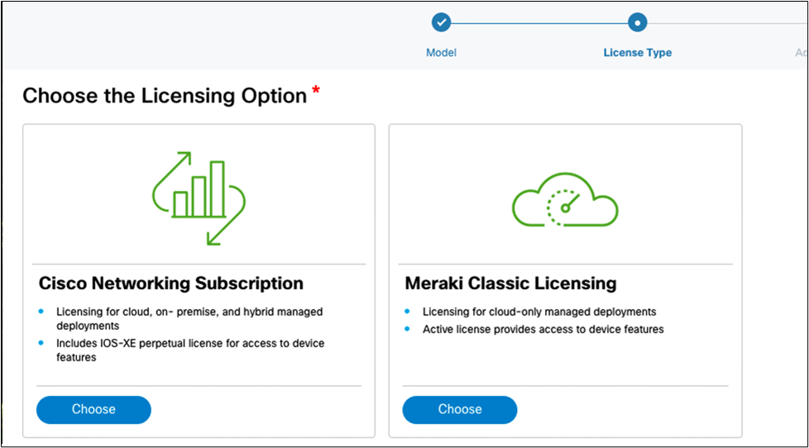Select the License Type step label

pyautogui.click(x=638, y=53)
